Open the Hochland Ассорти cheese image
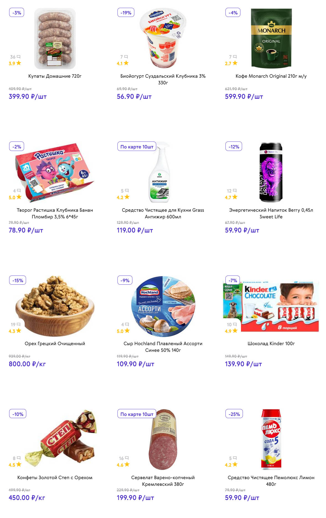 (x=163, y=306)
